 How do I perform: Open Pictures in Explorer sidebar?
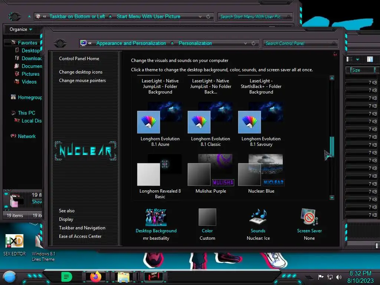pos(30,74)
